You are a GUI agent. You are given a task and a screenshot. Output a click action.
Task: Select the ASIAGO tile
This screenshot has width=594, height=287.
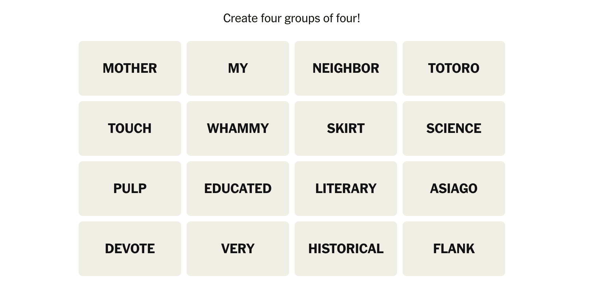[454, 189]
